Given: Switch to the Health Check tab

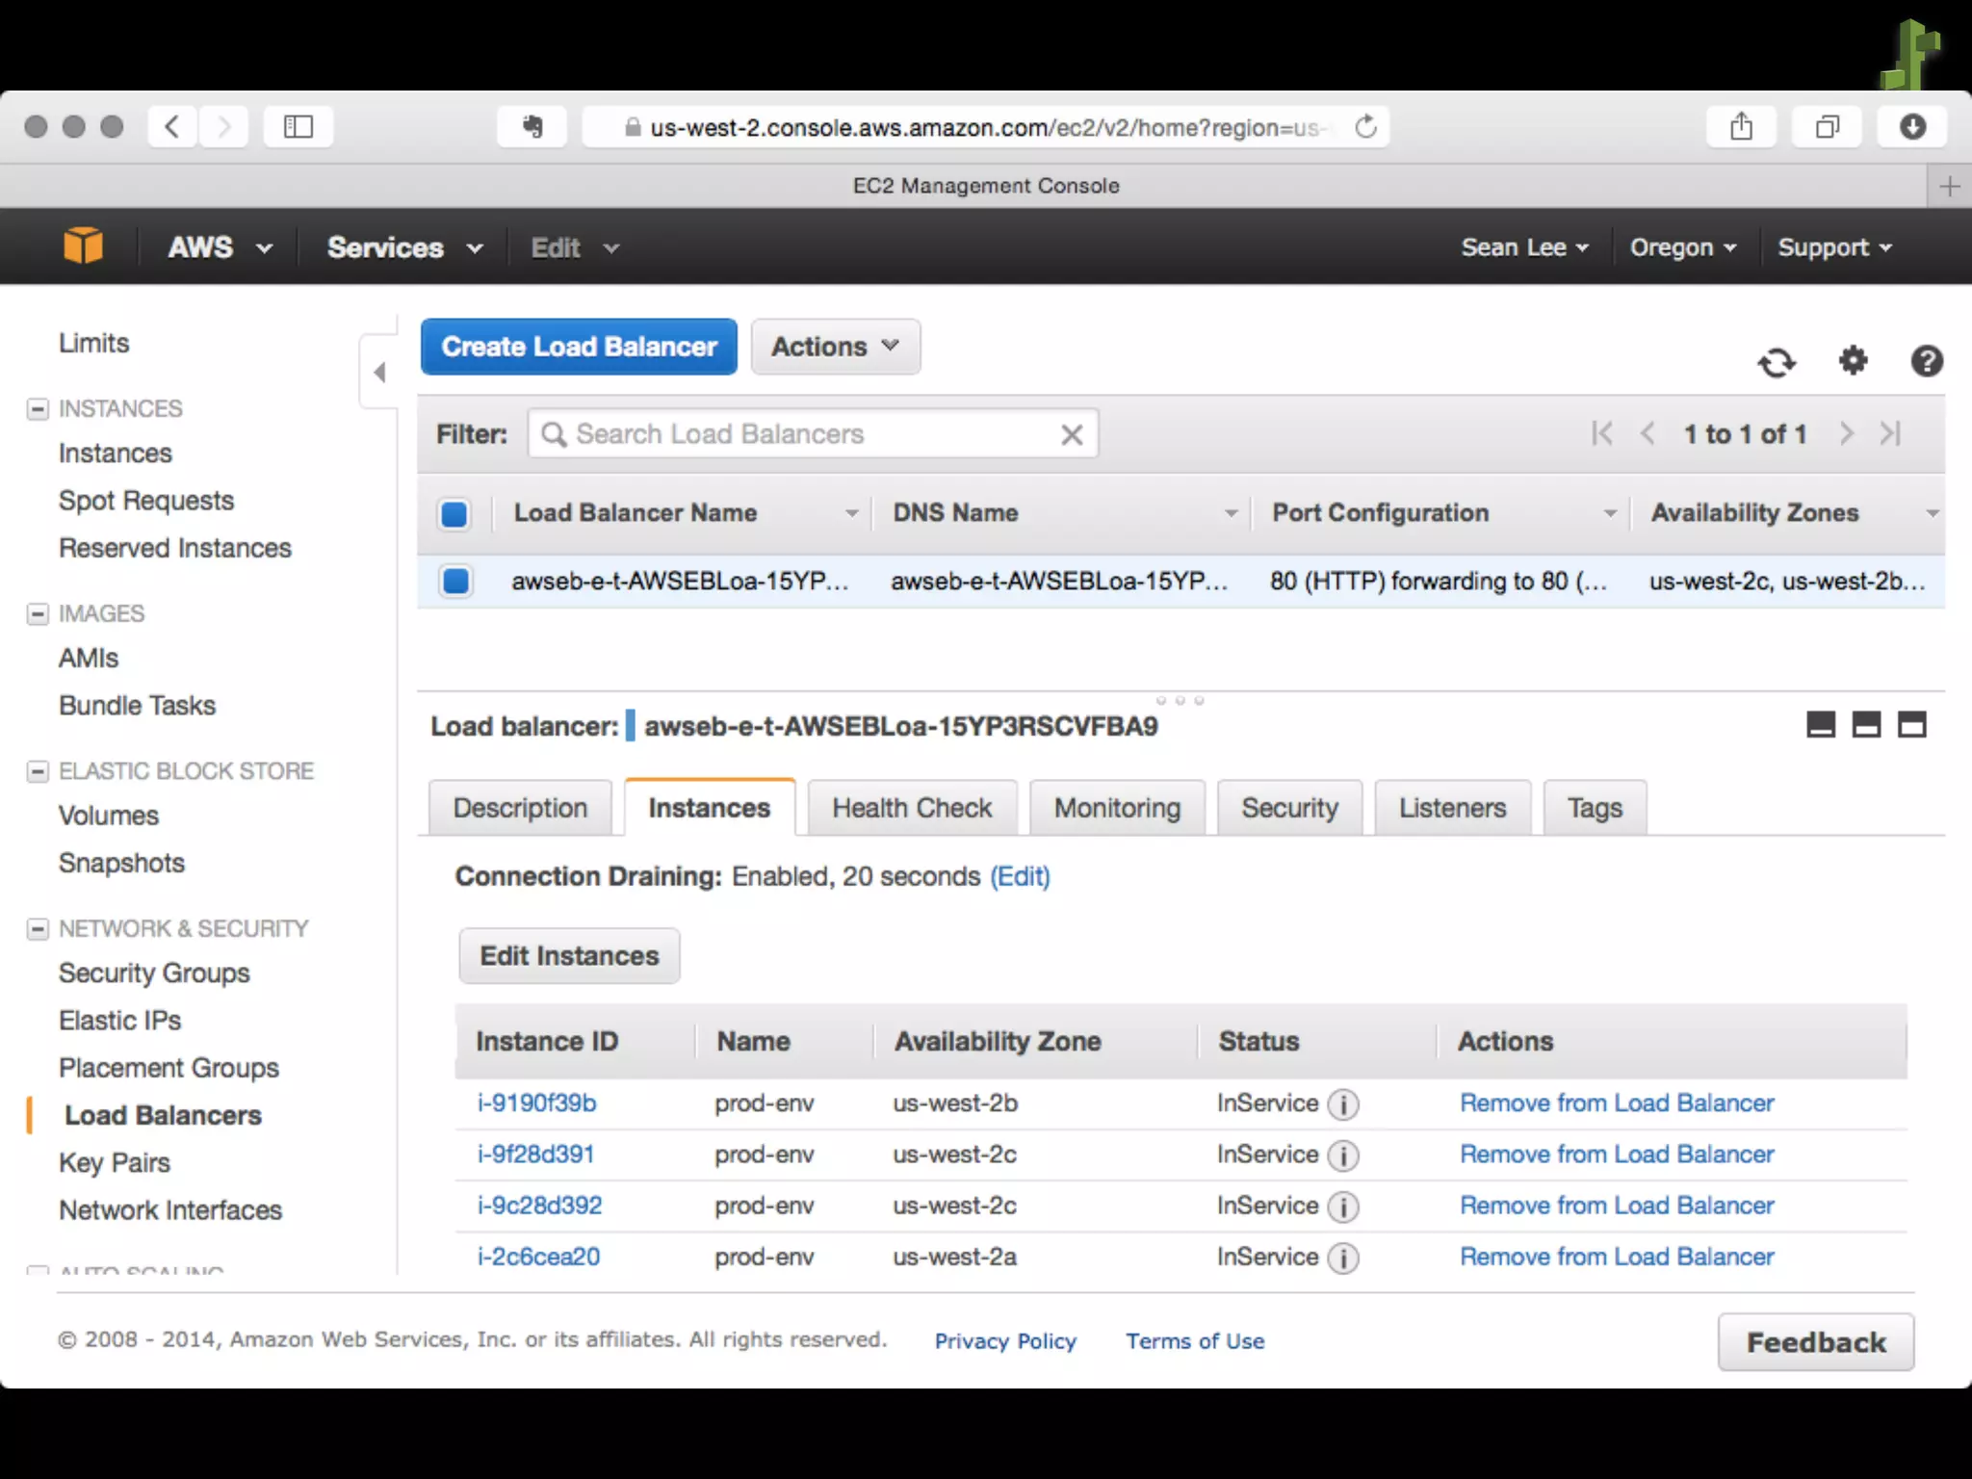Looking at the screenshot, I should [911, 808].
